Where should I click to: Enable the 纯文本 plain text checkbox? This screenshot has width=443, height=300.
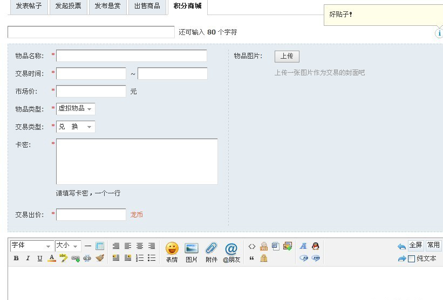tap(412, 259)
